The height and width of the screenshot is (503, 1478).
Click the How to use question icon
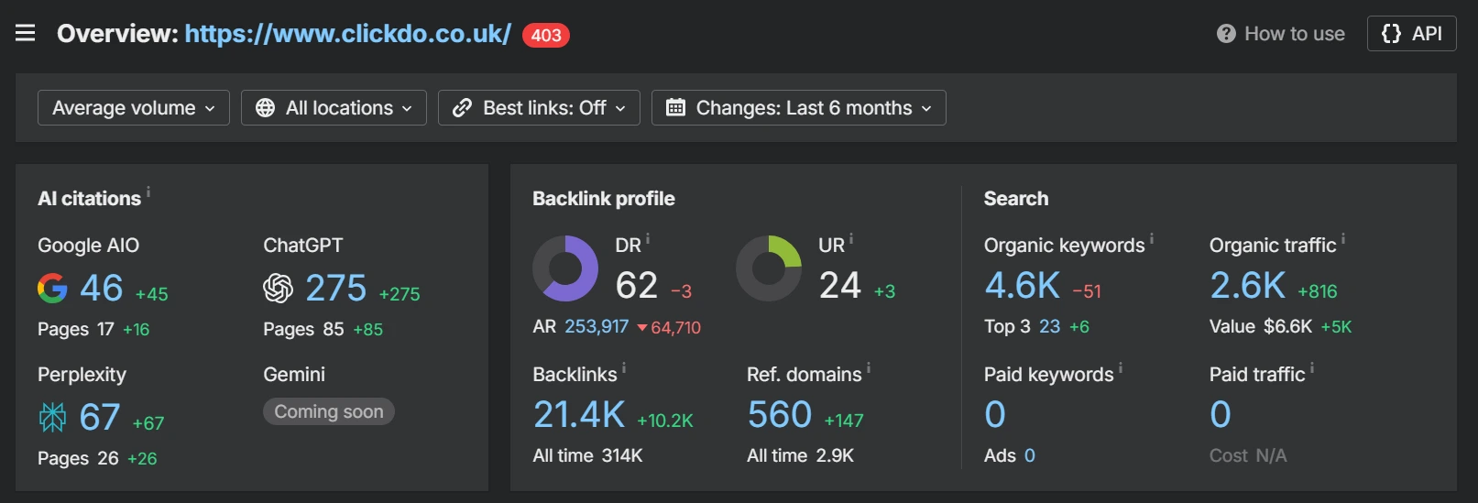coord(1226,34)
